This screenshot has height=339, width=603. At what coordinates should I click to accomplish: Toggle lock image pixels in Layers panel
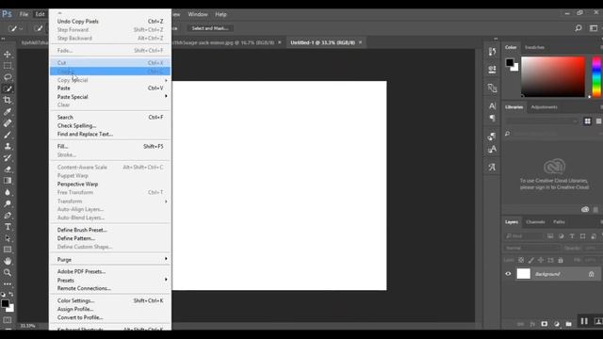[x=531, y=260]
